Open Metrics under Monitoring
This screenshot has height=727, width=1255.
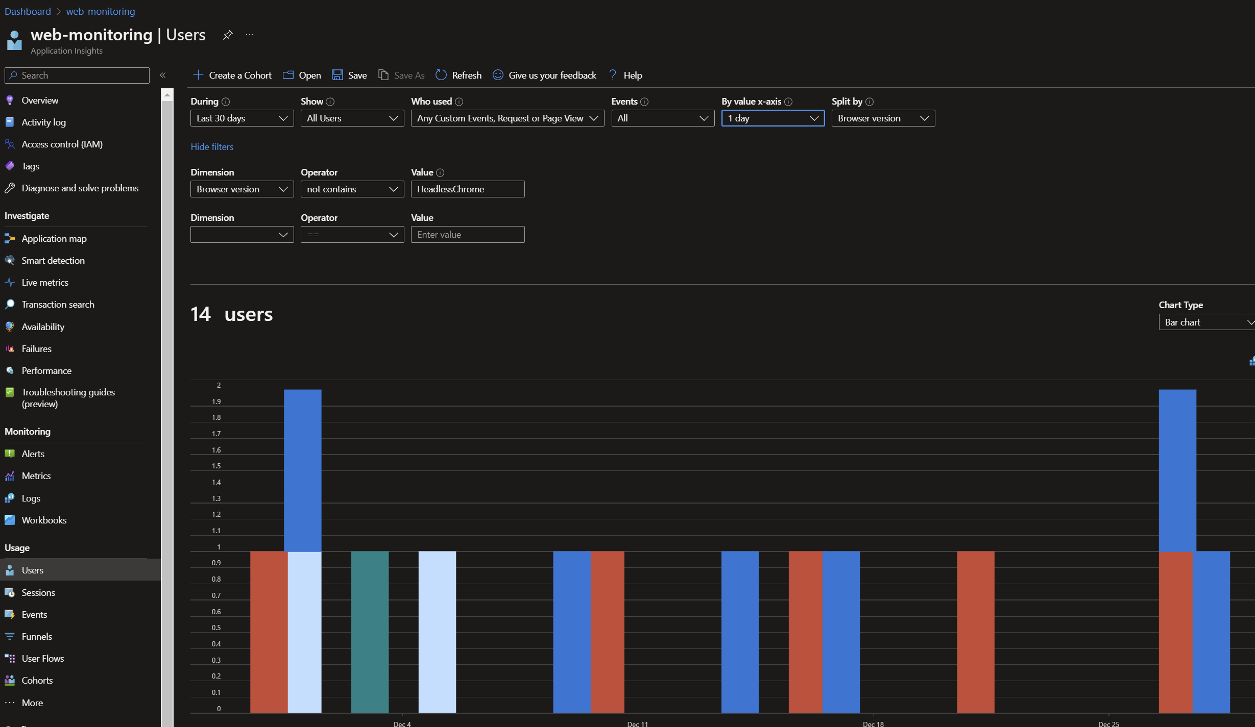click(36, 475)
